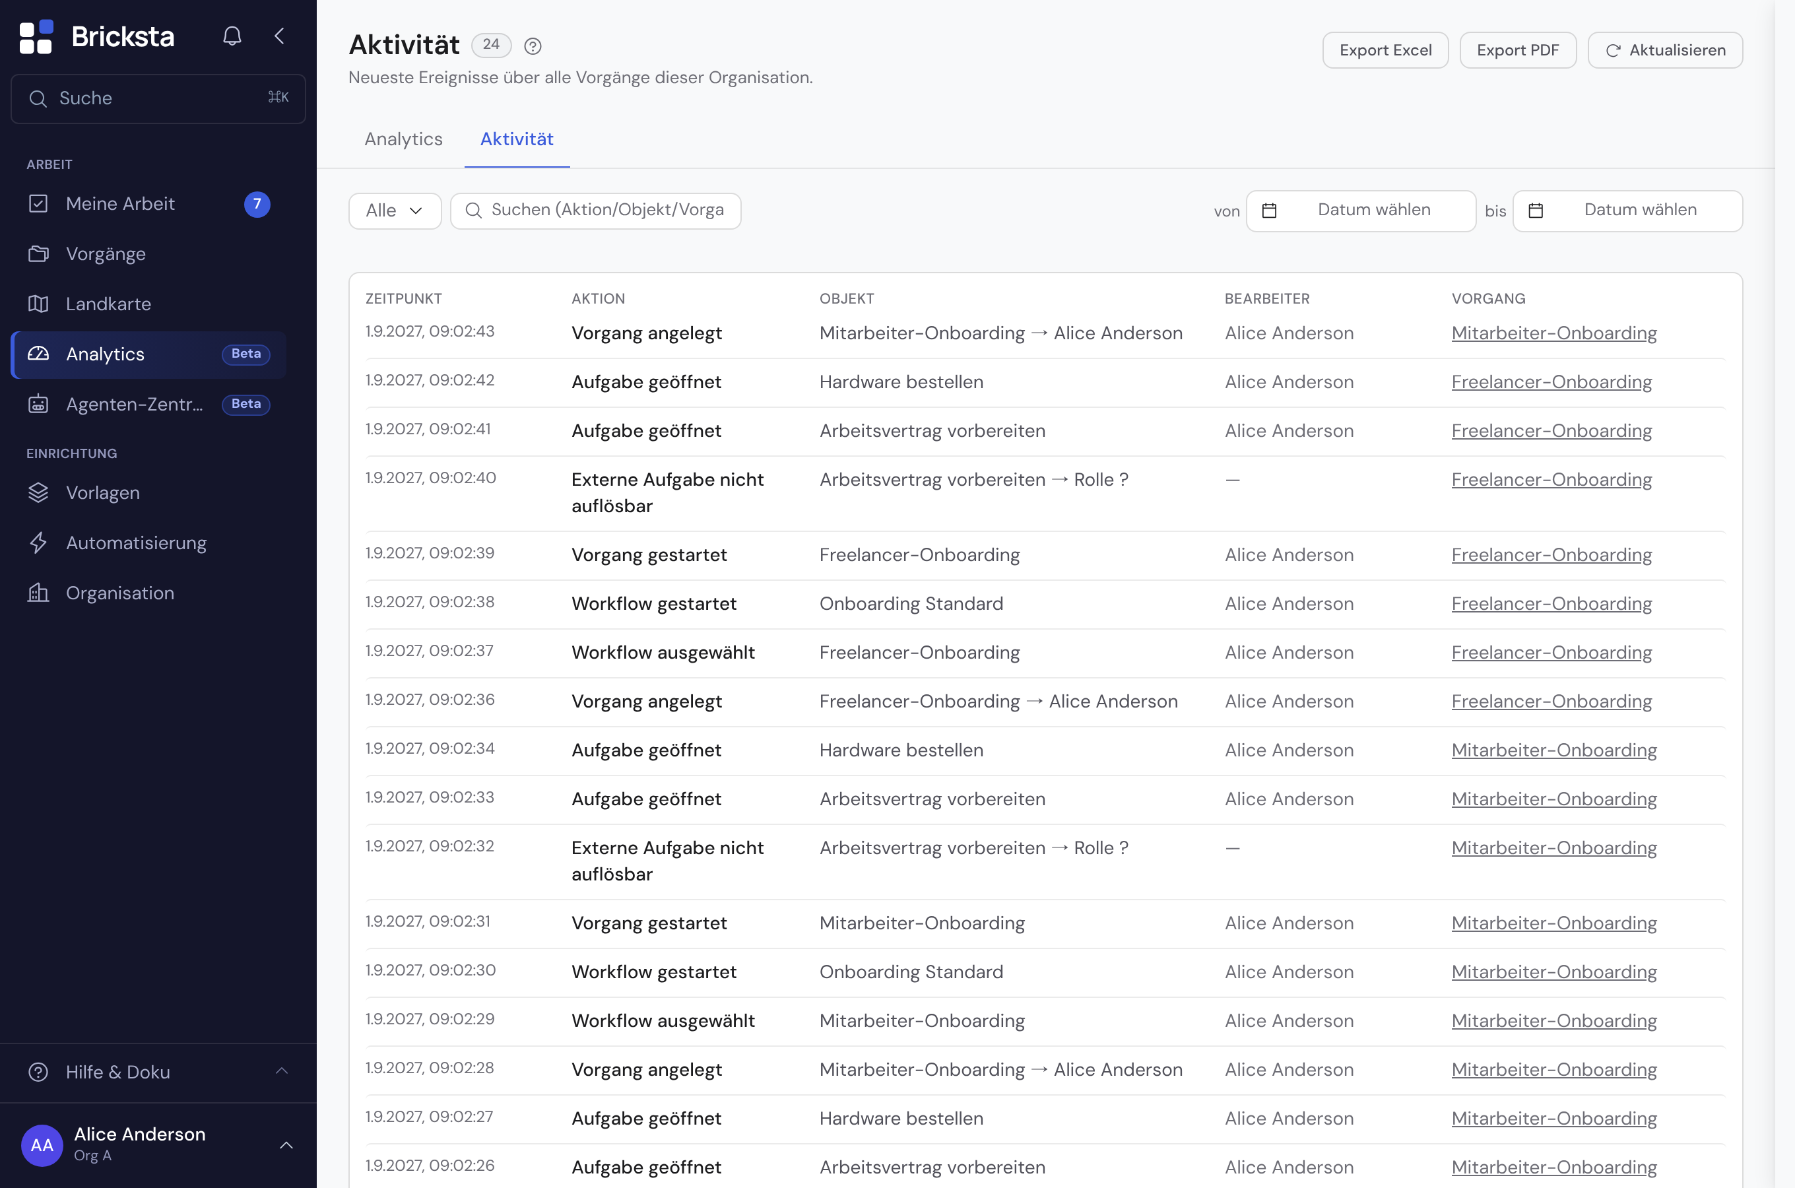
Task: Click the Automatisierung lightning icon
Action: [38, 543]
